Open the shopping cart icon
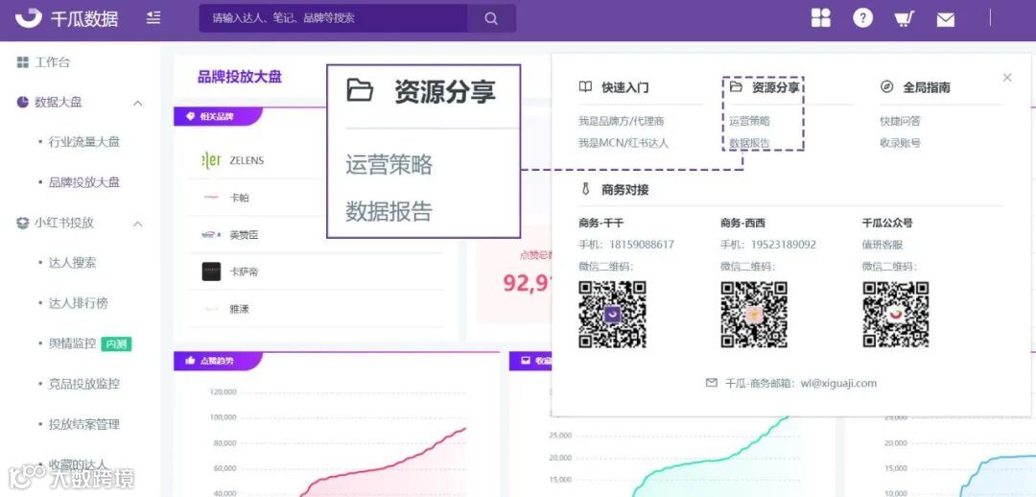This screenshot has width=1036, height=497. click(x=904, y=18)
